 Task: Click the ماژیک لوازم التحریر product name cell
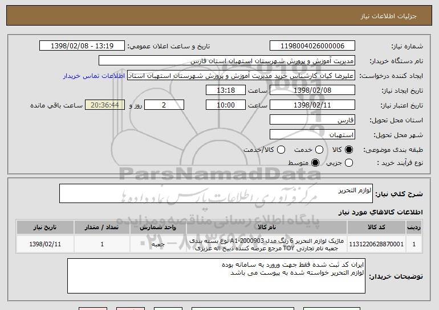pos(267,245)
